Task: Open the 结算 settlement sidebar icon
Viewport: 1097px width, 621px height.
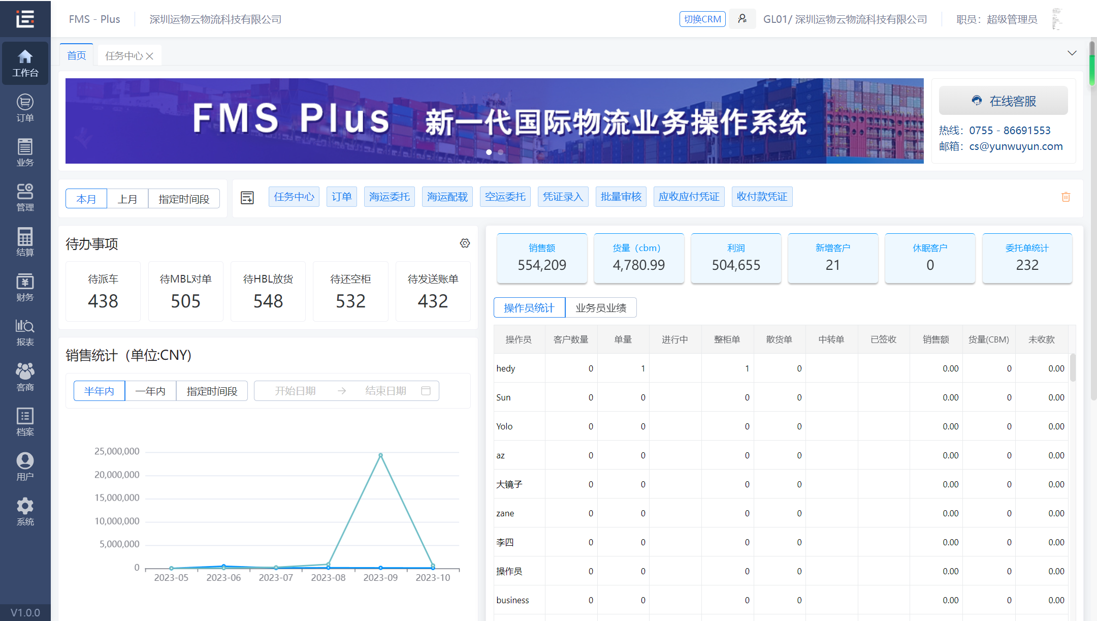Action: coord(25,242)
